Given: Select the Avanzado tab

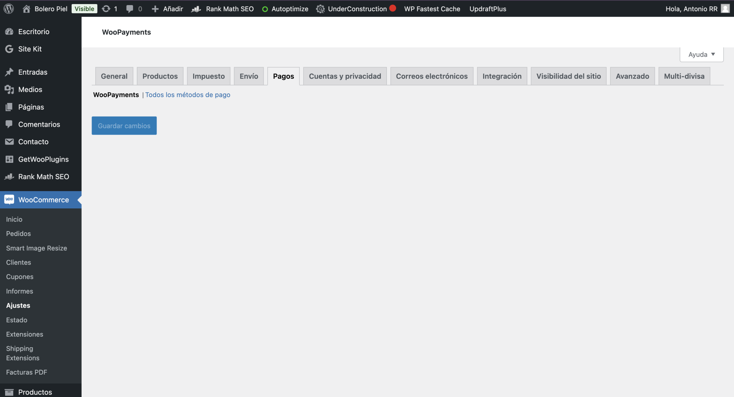Looking at the screenshot, I should [x=633, y=76].
